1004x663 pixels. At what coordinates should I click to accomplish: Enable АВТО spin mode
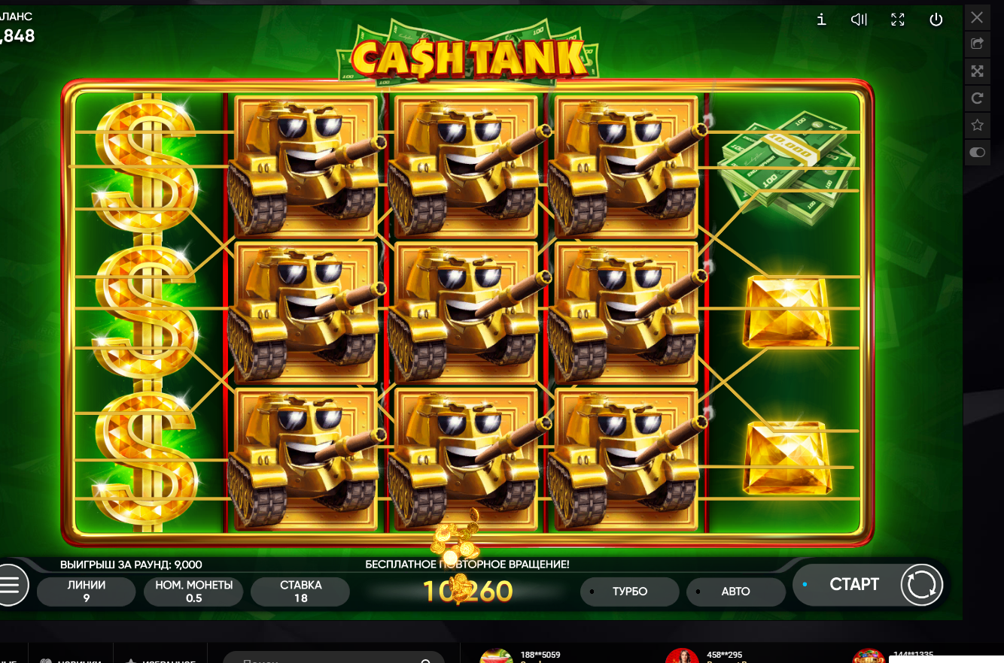pyautogui.click(x=735, y=592)
